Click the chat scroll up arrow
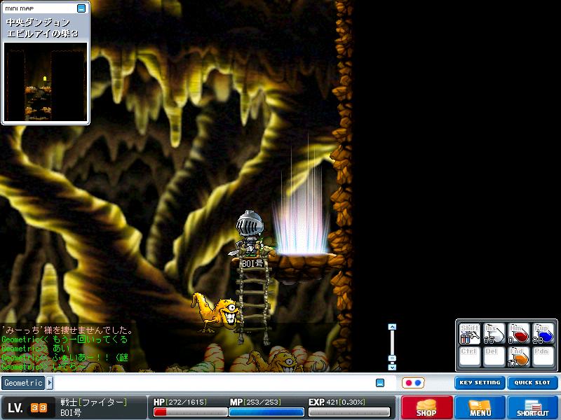The height and width of the screenshot is (420, 561). (x=392, y=327)
